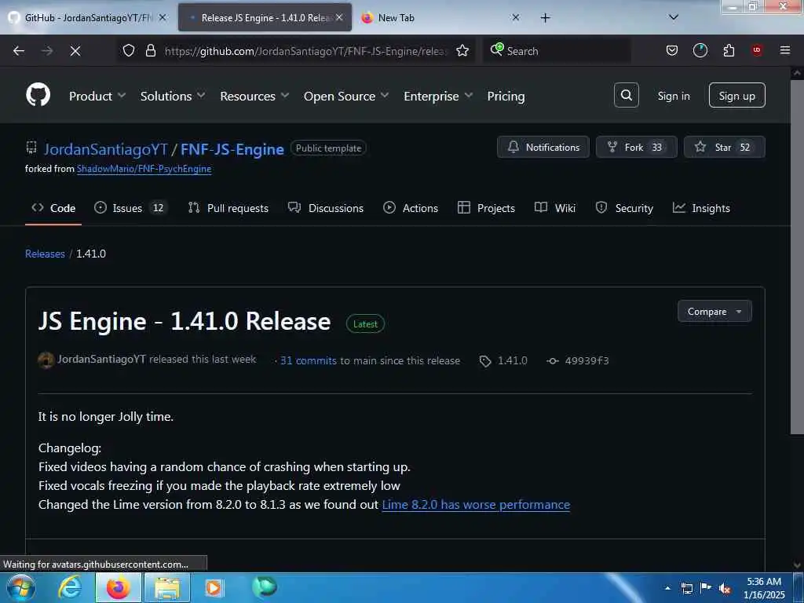The height and width of the screenshot is (603, 804).
Task: Open the Firefox hamburger application menu
Action: [x=785, y=50]
